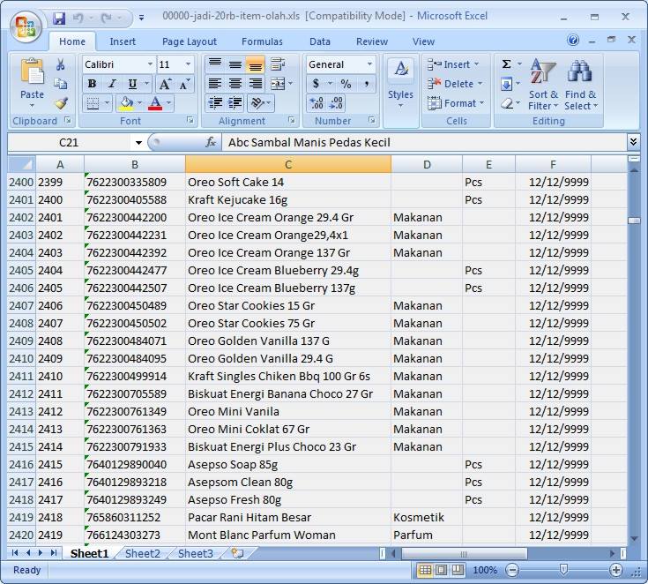Click the yellow Fill Color swatch button
This screenshot has width=648, height=584.
coord(126,103)
